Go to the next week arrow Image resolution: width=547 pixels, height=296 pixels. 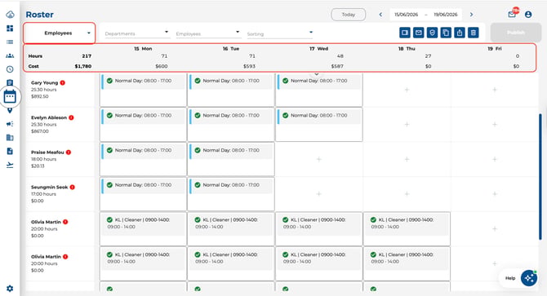pos(471,15)
